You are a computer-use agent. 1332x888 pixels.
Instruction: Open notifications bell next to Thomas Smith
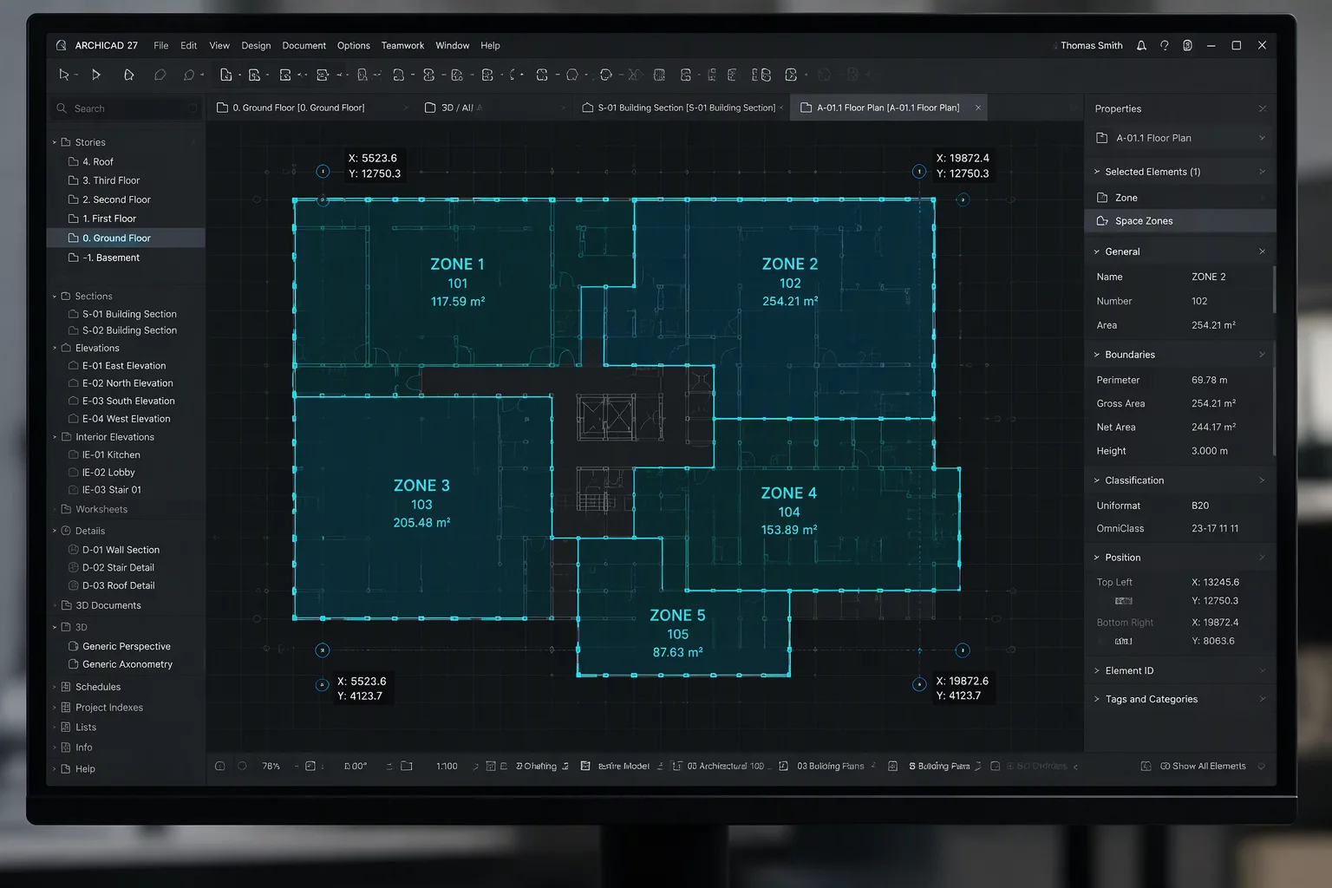coord(1141,45)
